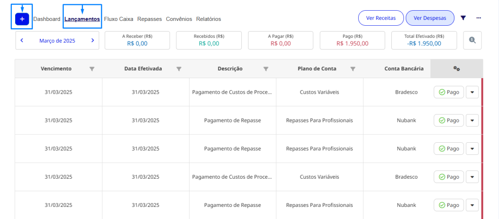The height and width of the screenshot is (219, 499).
Task: Click the Ver Receitas button
Action: point(381,18)
